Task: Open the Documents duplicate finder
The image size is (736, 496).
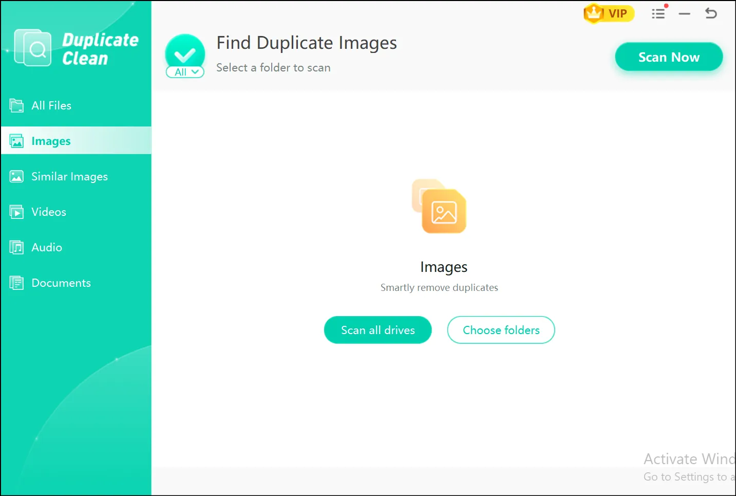Action: [x=61, y=283]
